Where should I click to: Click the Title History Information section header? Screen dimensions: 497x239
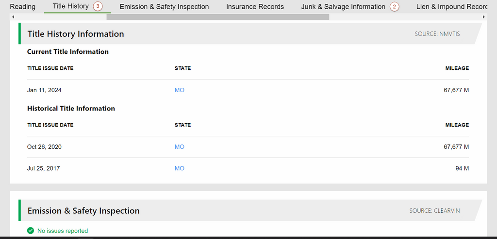tap(76, 34)
